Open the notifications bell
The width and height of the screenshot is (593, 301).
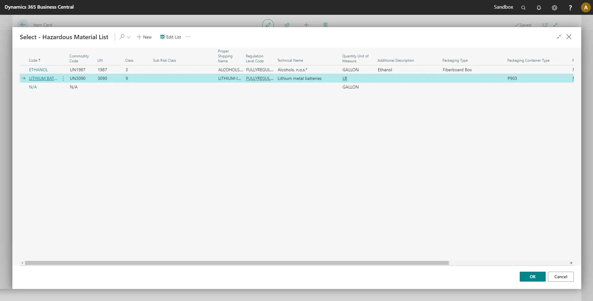[539, 7]
